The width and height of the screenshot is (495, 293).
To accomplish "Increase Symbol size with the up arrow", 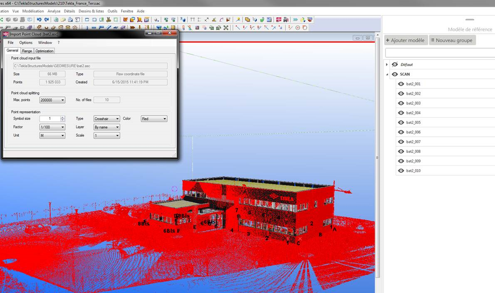I will pos(62,117).
